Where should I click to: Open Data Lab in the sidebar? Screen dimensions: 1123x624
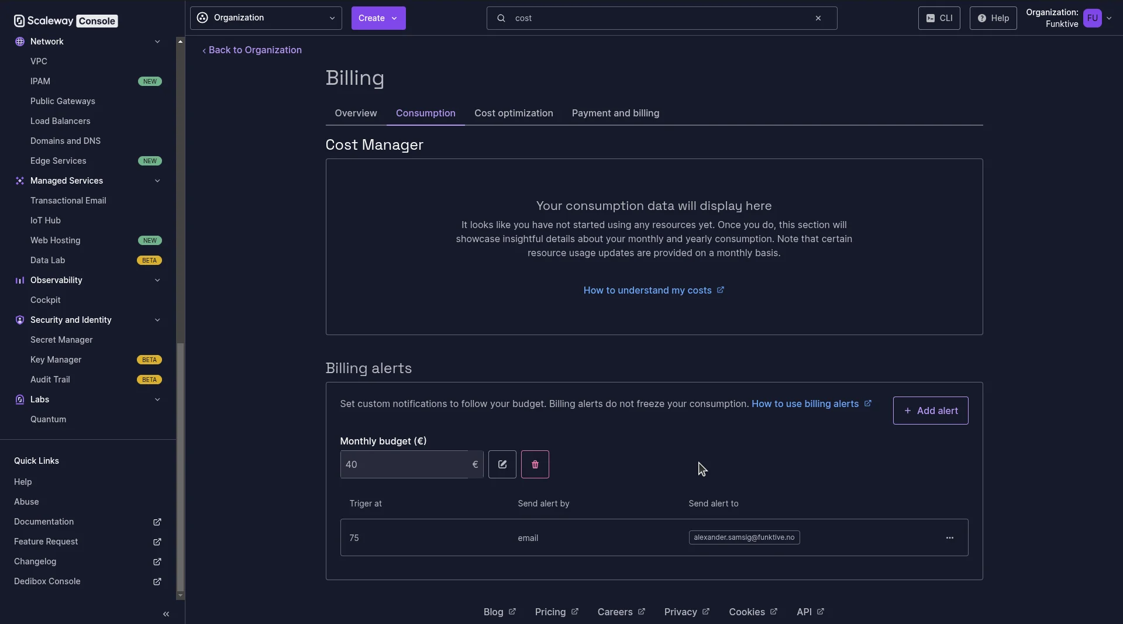click(x=48, y=260)
